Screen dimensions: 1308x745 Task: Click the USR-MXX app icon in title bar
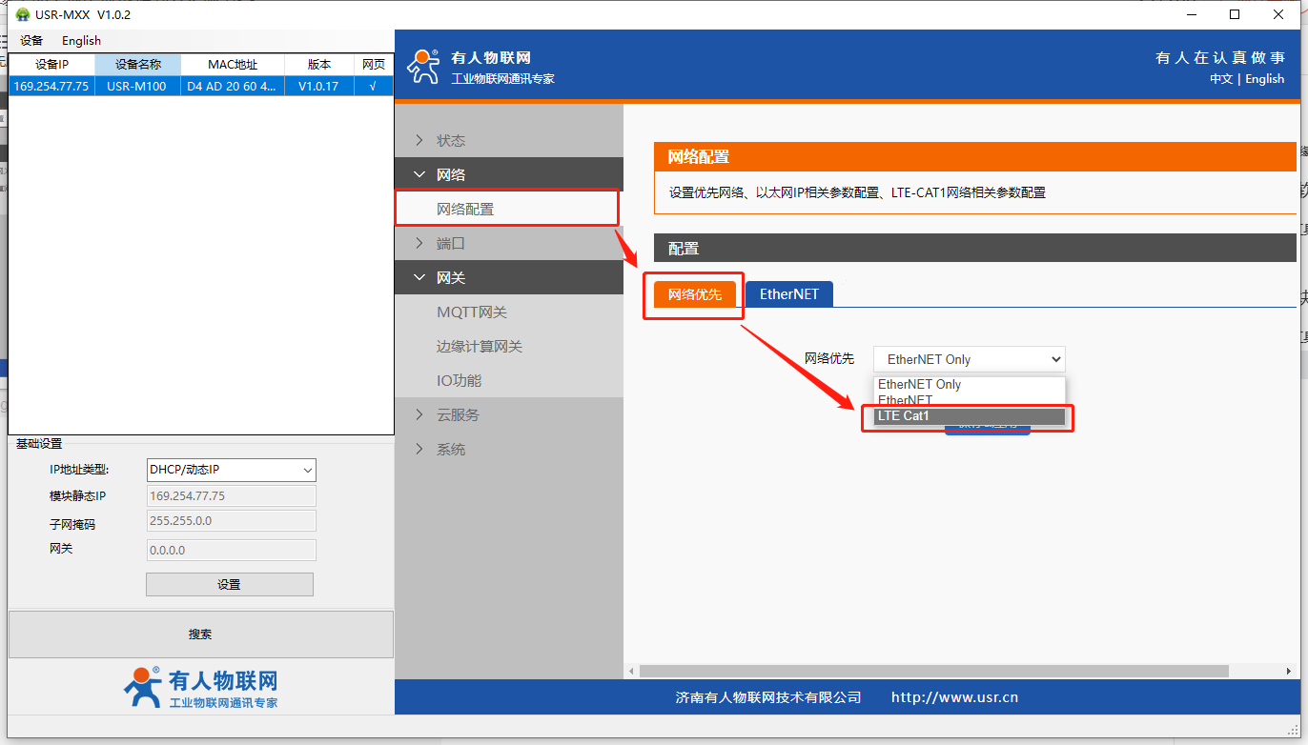click(23, 15)
